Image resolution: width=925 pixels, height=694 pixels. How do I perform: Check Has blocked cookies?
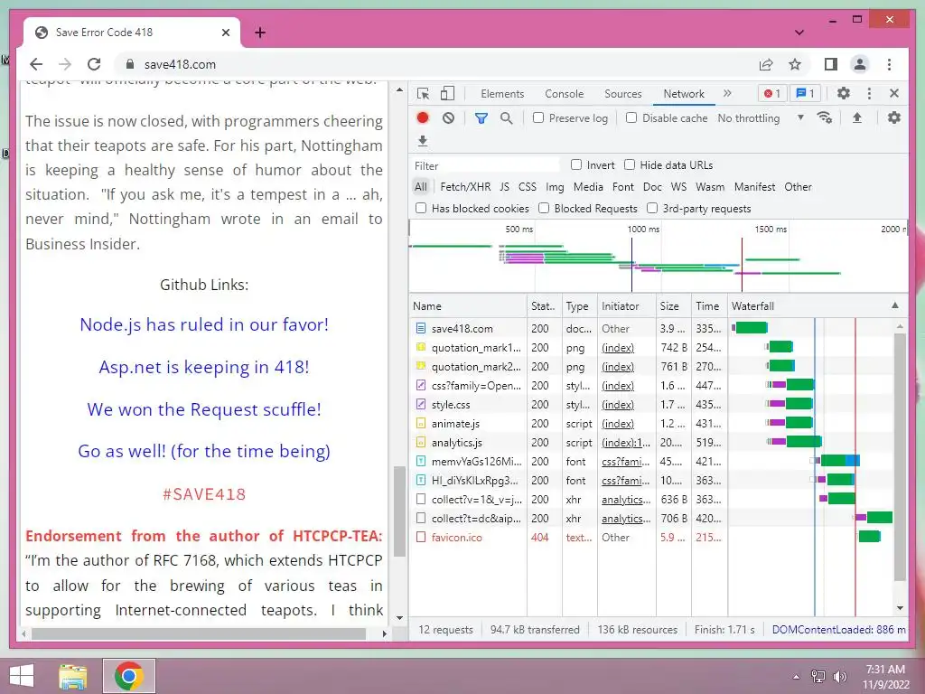coord(421,208)
